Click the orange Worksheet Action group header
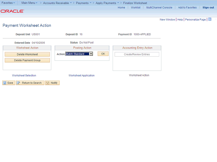This screenshot has width=217, height=162. [x=27, y=48]
